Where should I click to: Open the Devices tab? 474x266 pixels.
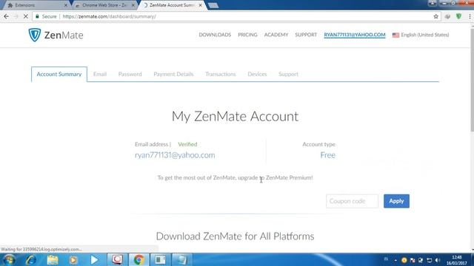tap(257, 74)
